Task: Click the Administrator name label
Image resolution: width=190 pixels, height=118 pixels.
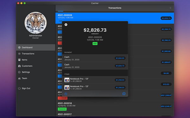Action: pos(35,36)
